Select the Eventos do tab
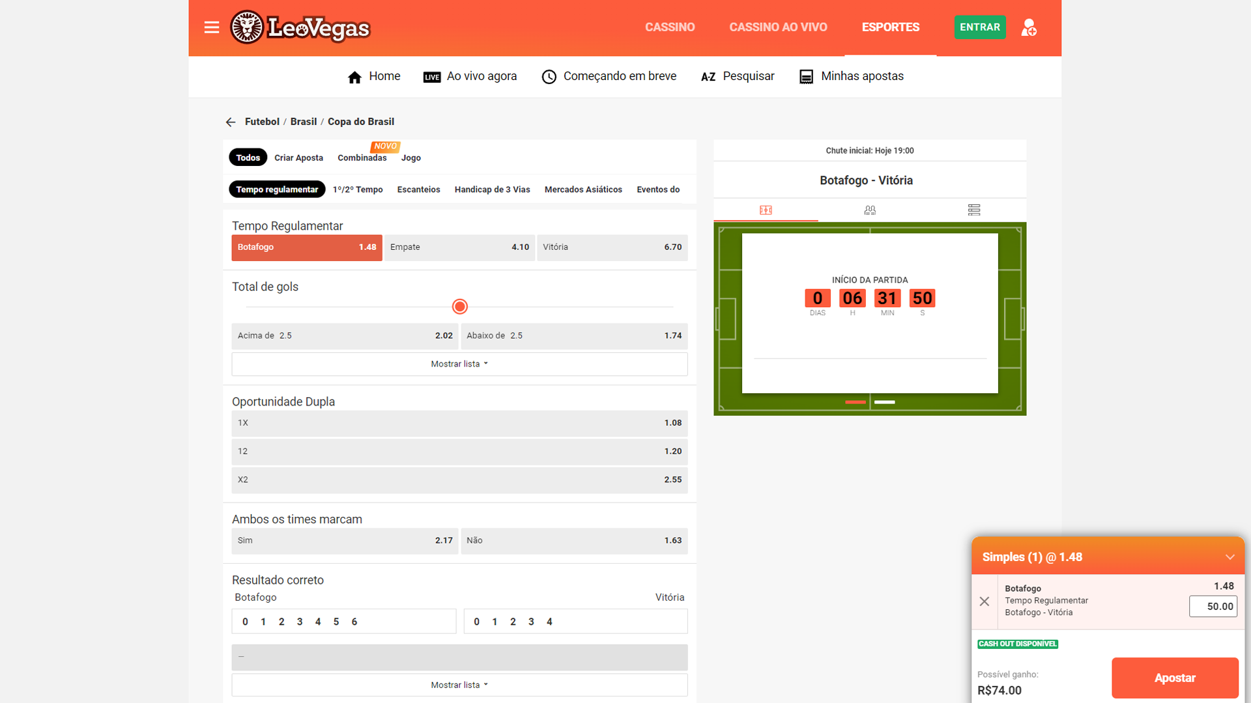This screenshot has width=1251, height=703. click(658, 189)
